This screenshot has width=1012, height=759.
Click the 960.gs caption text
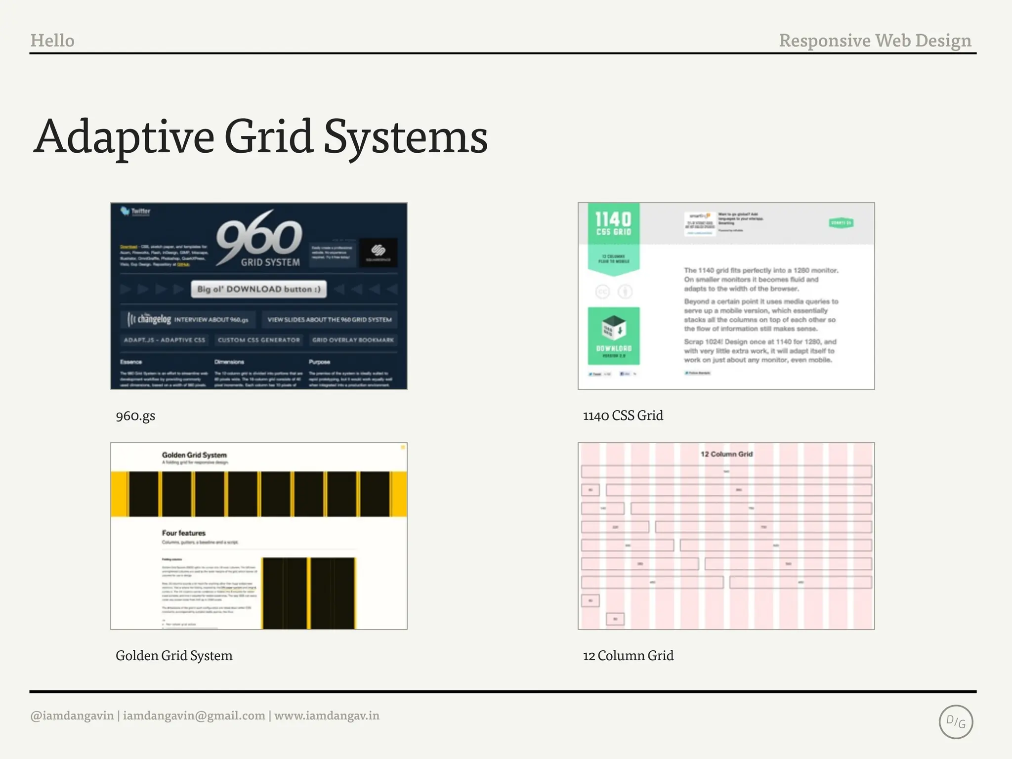[x=135, y=416]
